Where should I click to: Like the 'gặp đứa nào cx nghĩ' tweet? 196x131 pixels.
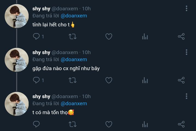[109, 80]
